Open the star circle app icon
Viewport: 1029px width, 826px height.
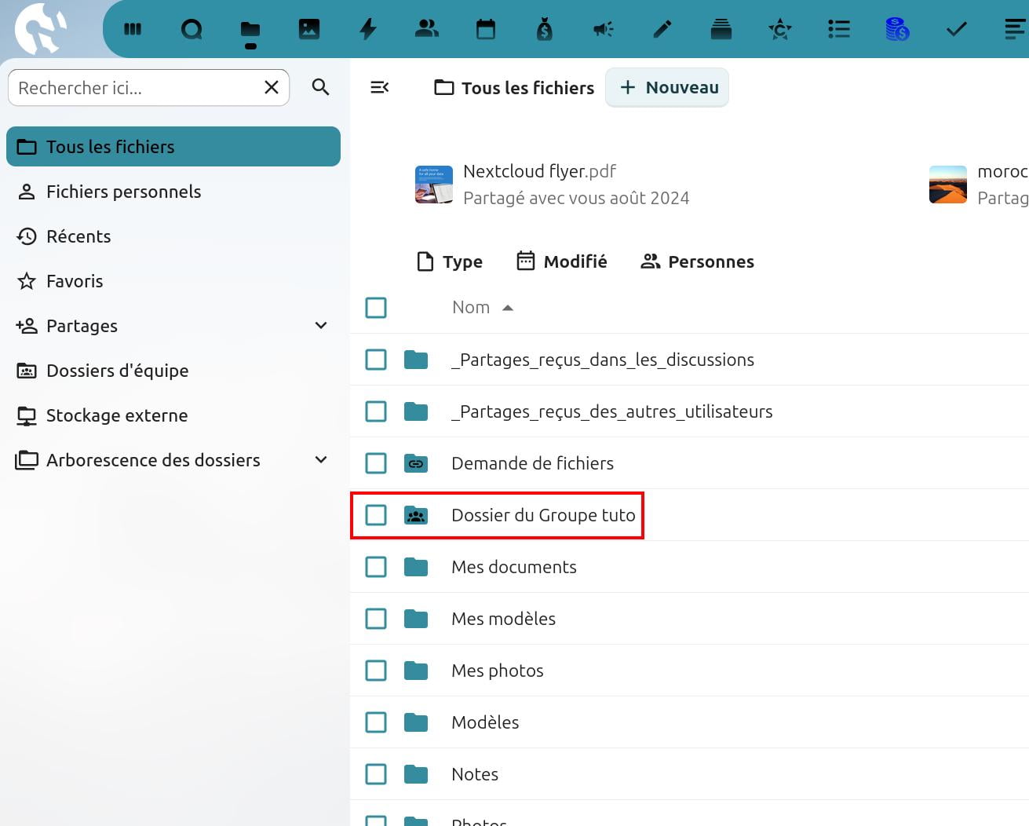point(780,29)
